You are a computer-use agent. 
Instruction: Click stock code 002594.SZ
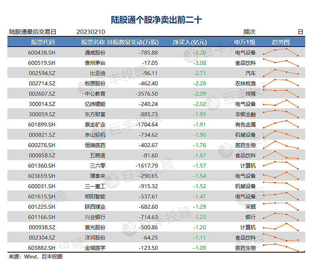pos(42,73)
